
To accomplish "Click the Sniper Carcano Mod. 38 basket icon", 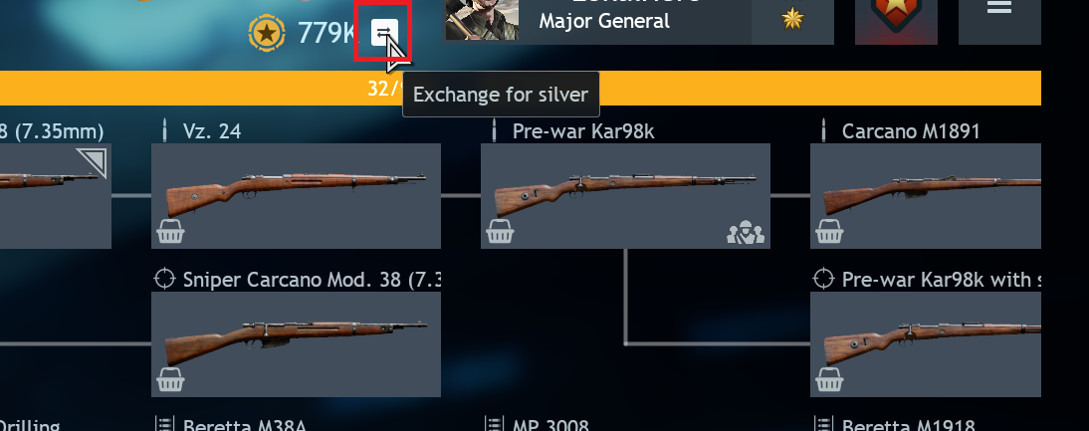I will [170, 379].
